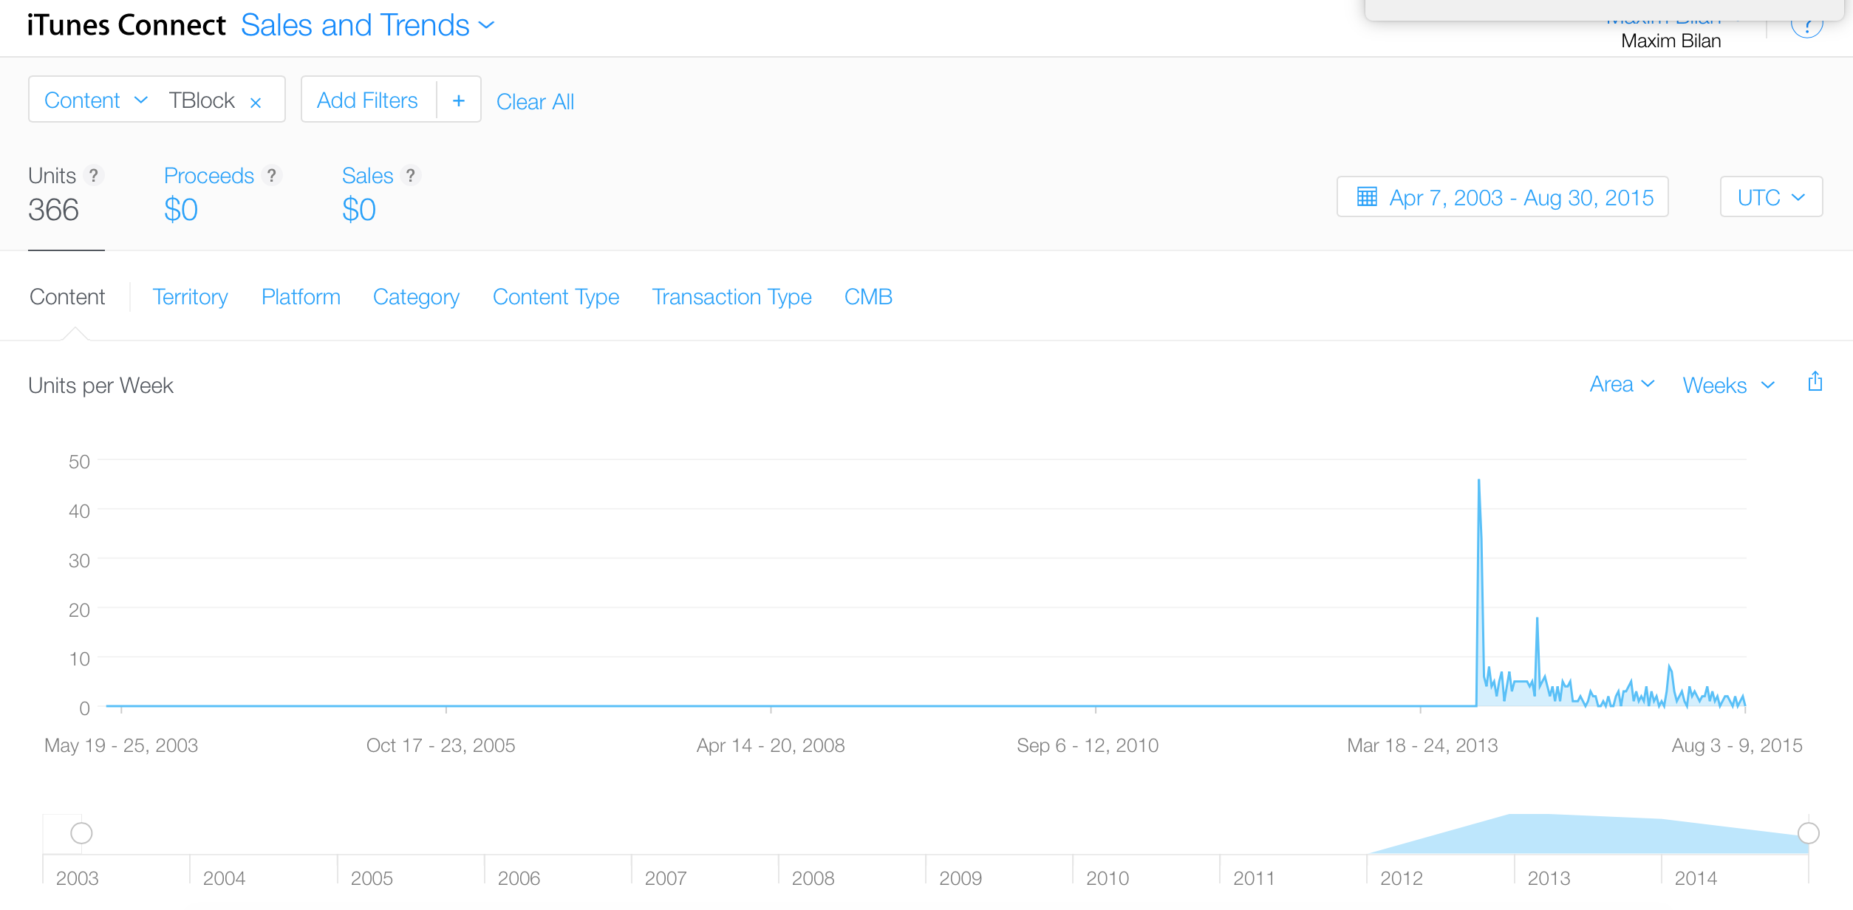This screenshot has width=1853, height=910.
Task: Switch to the Platform tab
Action: [x=301, y=297]
